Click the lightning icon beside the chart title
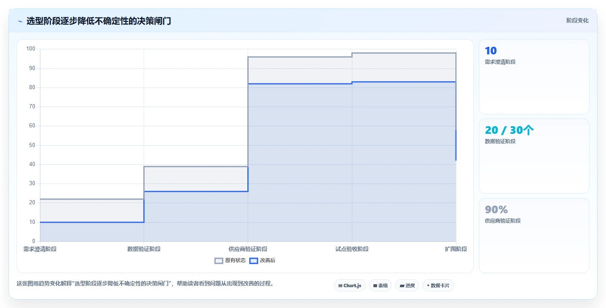This screenshot has width=606, height=308. [20, 21]
